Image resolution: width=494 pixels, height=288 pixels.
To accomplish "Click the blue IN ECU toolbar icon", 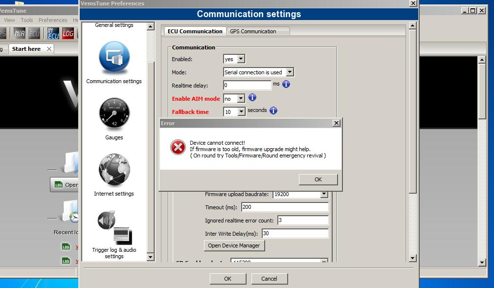I will 53,33.
